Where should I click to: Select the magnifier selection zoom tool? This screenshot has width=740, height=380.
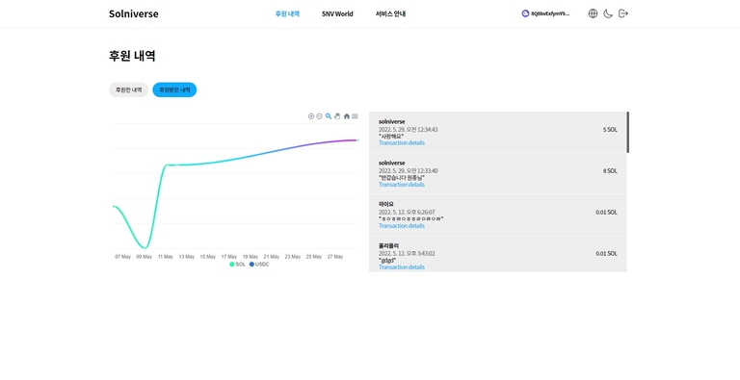click(x=329, y=116)
